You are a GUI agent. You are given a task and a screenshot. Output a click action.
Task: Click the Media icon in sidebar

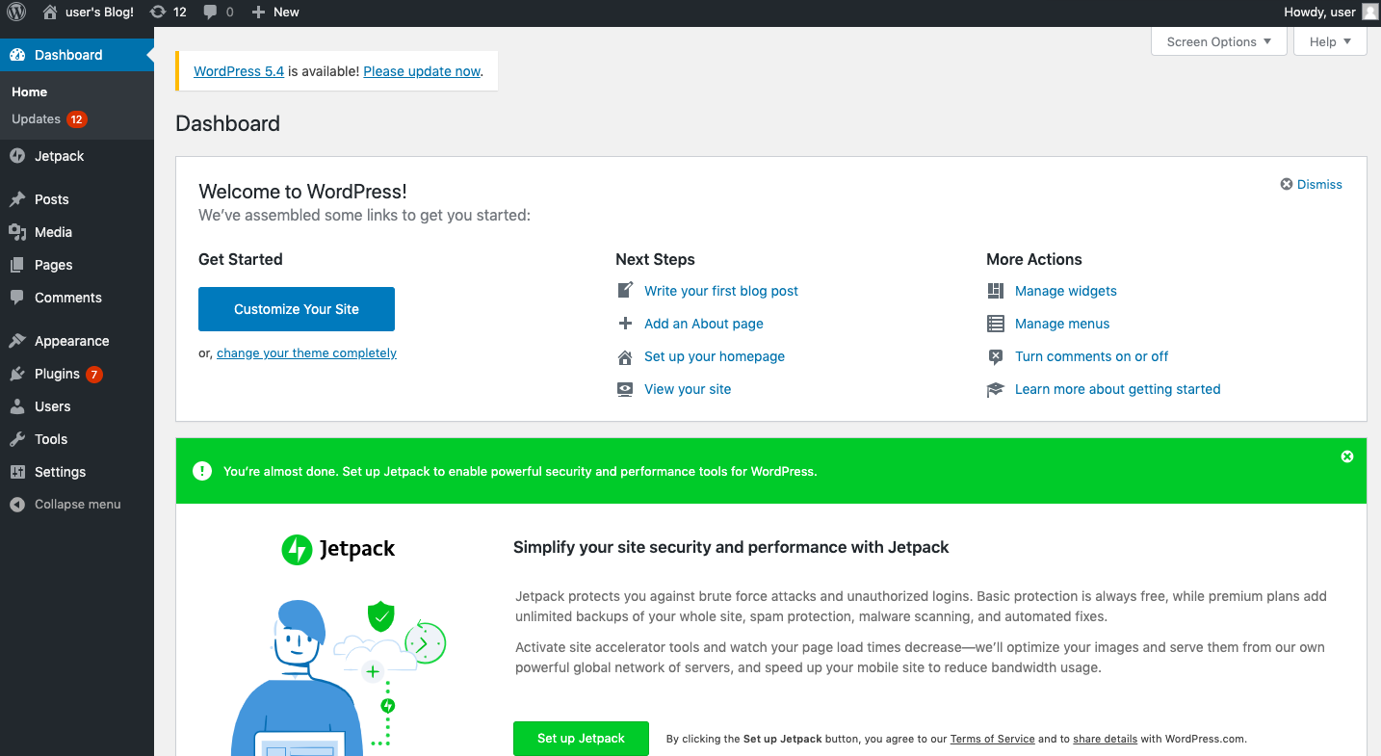pyautogui.click(x=17, y=232)
